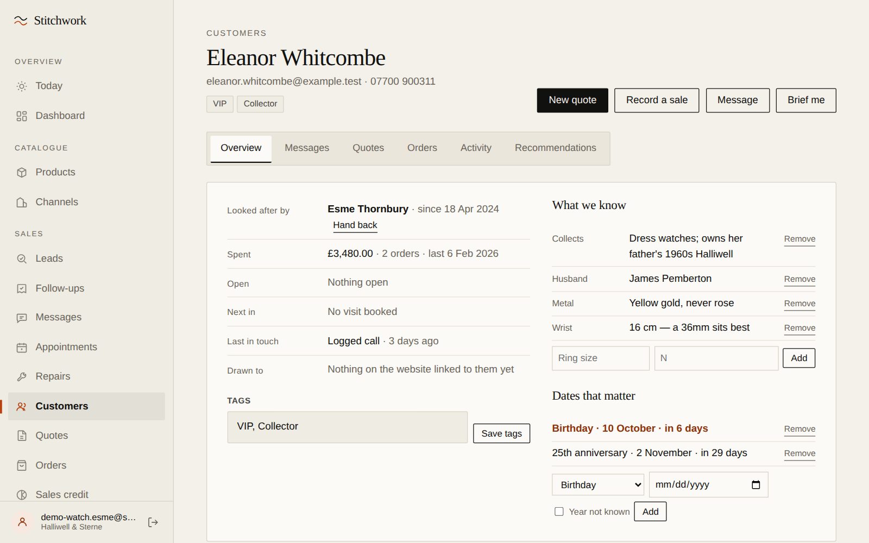Click the Messages speech bubble icon
This screenshot has width=869, height=543.
tap(22, 318)
